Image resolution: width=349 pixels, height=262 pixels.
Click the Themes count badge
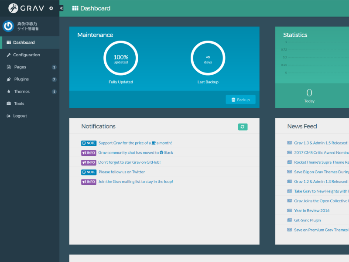(x=54, y=92)
